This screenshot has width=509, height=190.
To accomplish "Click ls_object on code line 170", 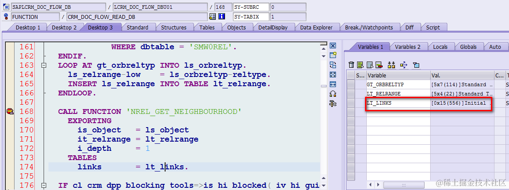I will (167, 130).
